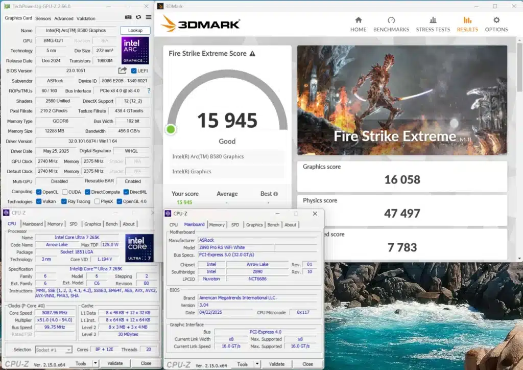Toggle the DirectML checkbox
This screenshot has height=370, width=523.
click(126, 192)
